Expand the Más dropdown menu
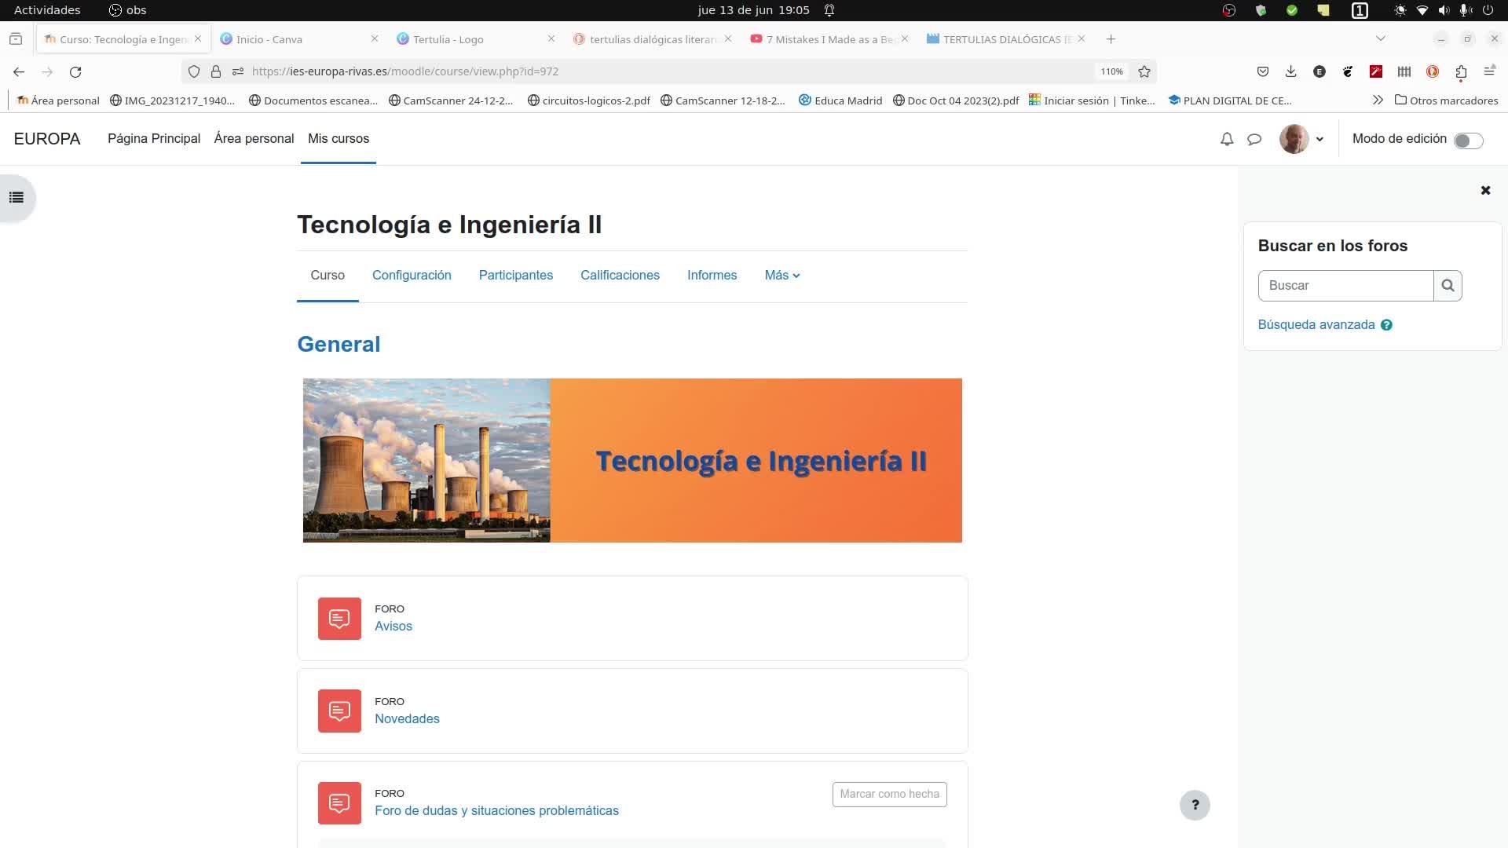Viewport: 1508px width, 848px height. pyautogui.click(x=781, y=276)
